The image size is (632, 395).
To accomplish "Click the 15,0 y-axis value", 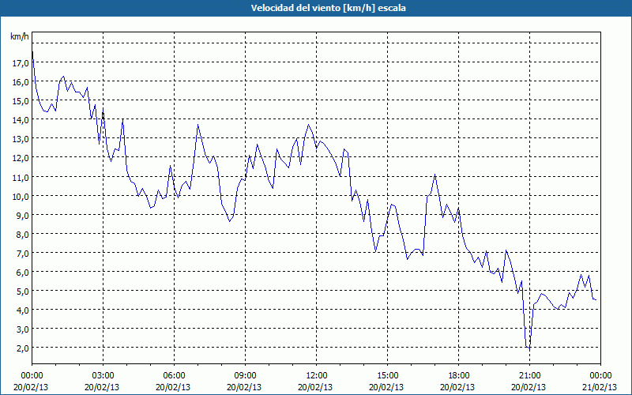I will click(x=21, y=101).
